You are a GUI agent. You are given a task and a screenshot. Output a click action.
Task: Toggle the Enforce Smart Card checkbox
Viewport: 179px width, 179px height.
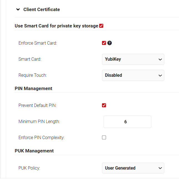(104, 43)
